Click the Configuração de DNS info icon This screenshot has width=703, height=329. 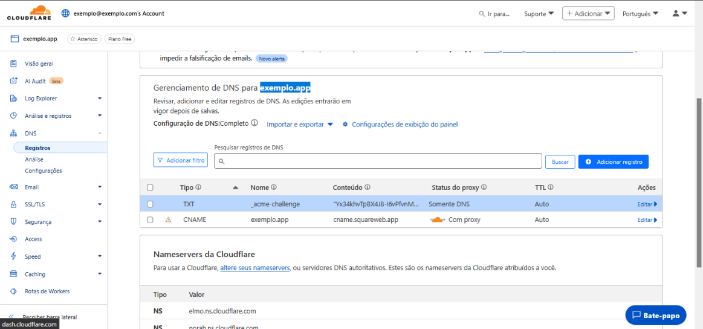(254, 123)
